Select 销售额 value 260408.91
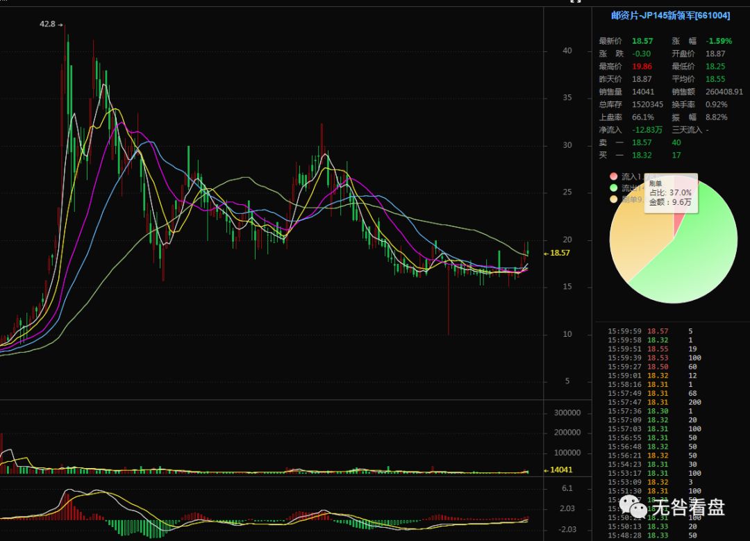Screen dimensions: 750x541 724,92
